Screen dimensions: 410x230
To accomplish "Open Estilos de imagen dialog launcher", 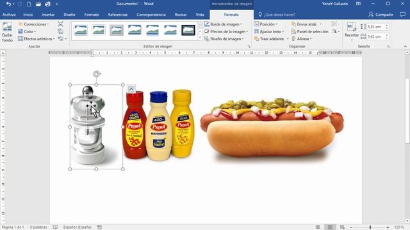I will [x=249, y=47].
